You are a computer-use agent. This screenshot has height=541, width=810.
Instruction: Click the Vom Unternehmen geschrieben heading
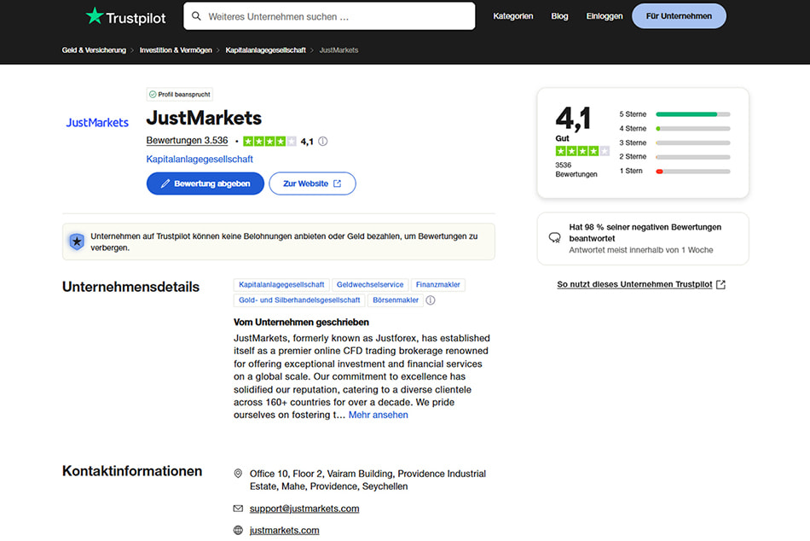click(x=301, y=323)
